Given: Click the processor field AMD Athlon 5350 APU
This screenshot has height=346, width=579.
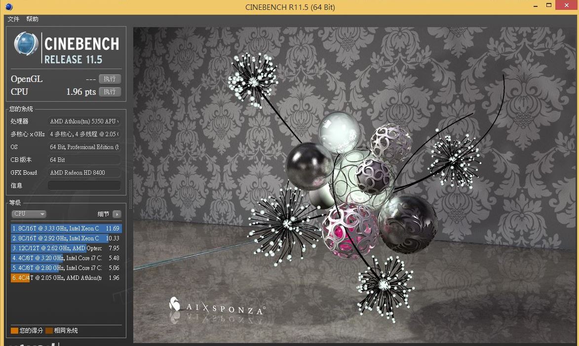Looking at the screenshot, I should click(x=84, y=121).
